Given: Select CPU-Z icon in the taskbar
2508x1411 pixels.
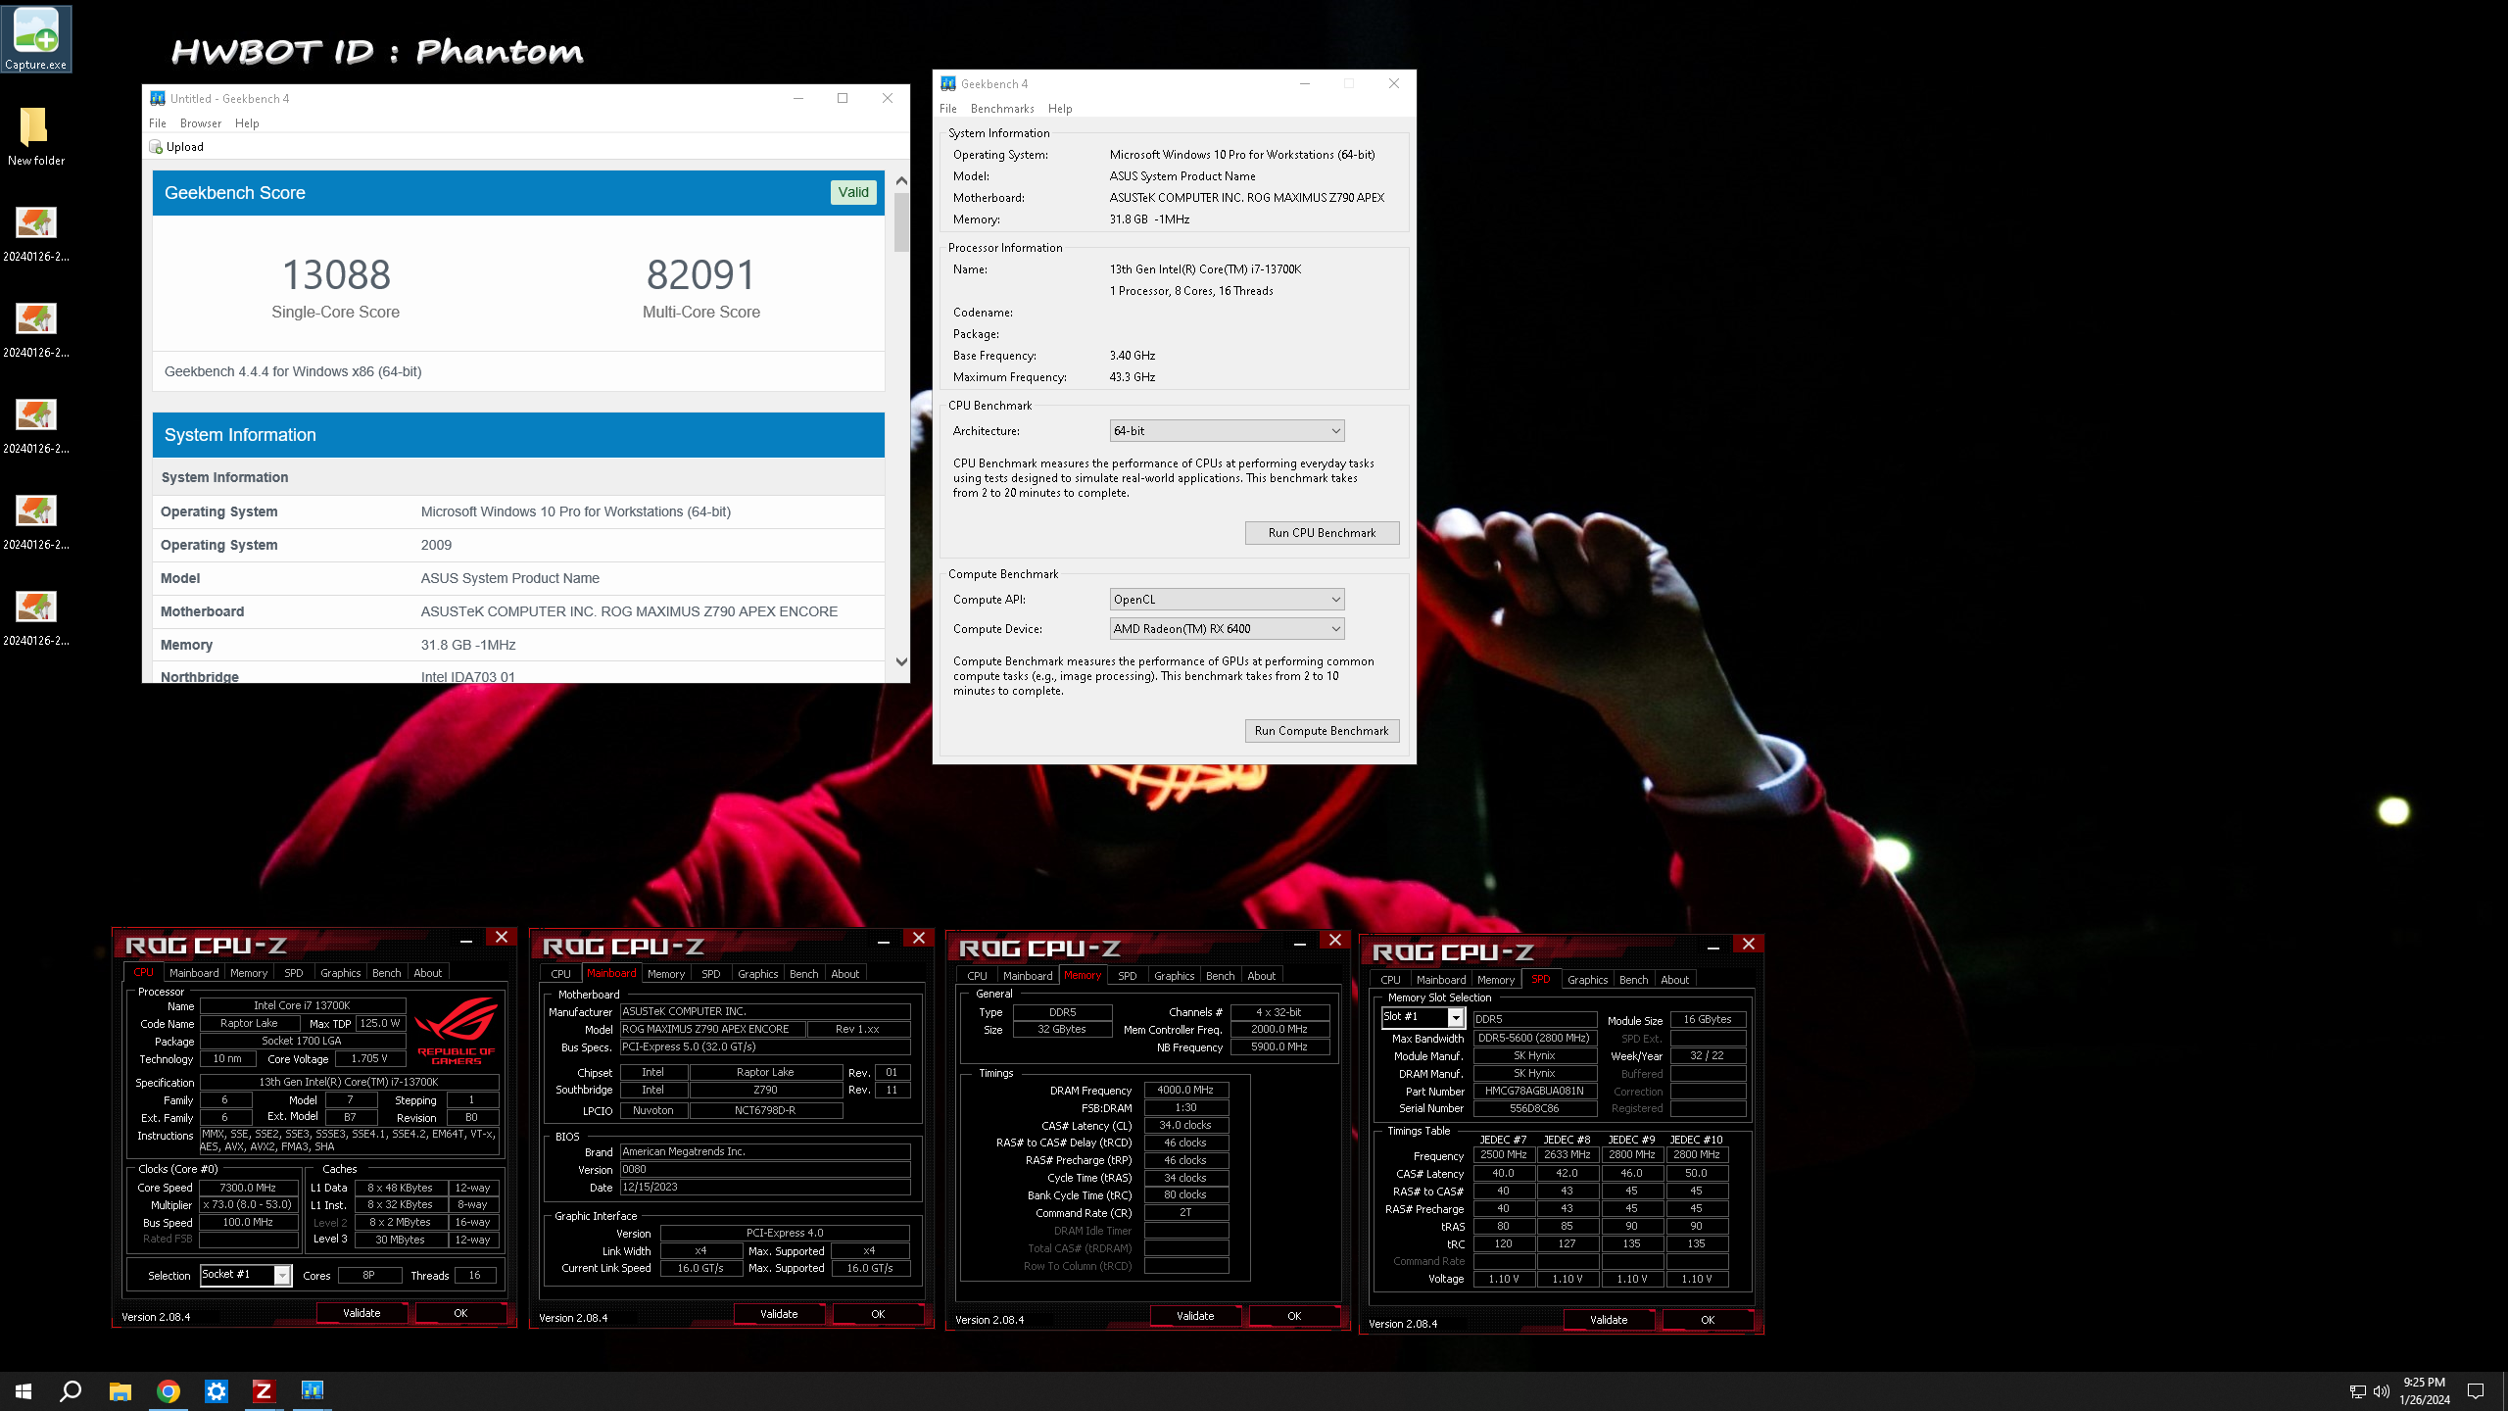Looking at the screenshot, I should [264, 1390].
